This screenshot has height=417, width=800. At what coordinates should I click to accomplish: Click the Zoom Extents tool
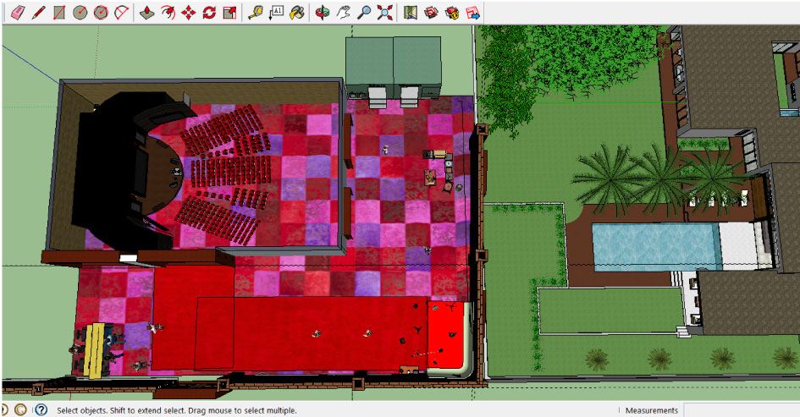tap(385, 12)
